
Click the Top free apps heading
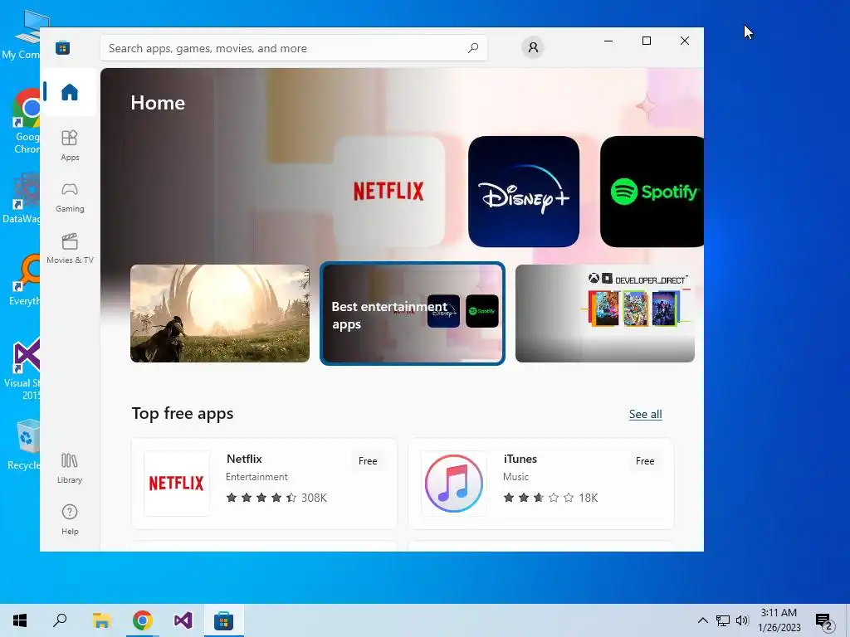coord(183,413)
